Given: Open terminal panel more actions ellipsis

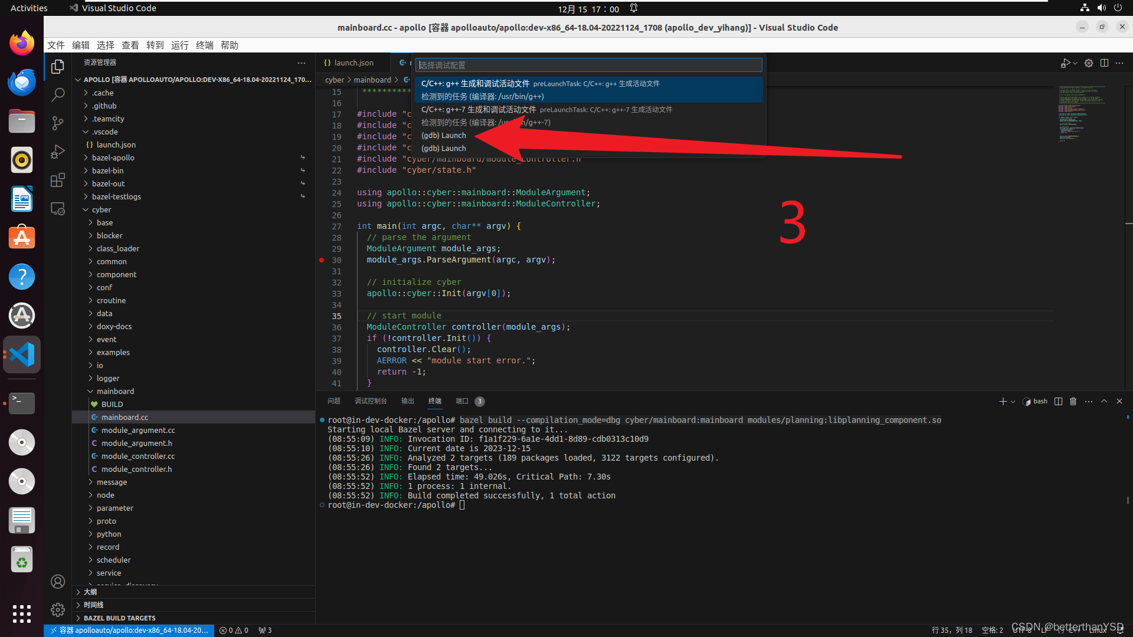Looking at the screenshot, I should pyautogui.click(x=1089, y=401).
